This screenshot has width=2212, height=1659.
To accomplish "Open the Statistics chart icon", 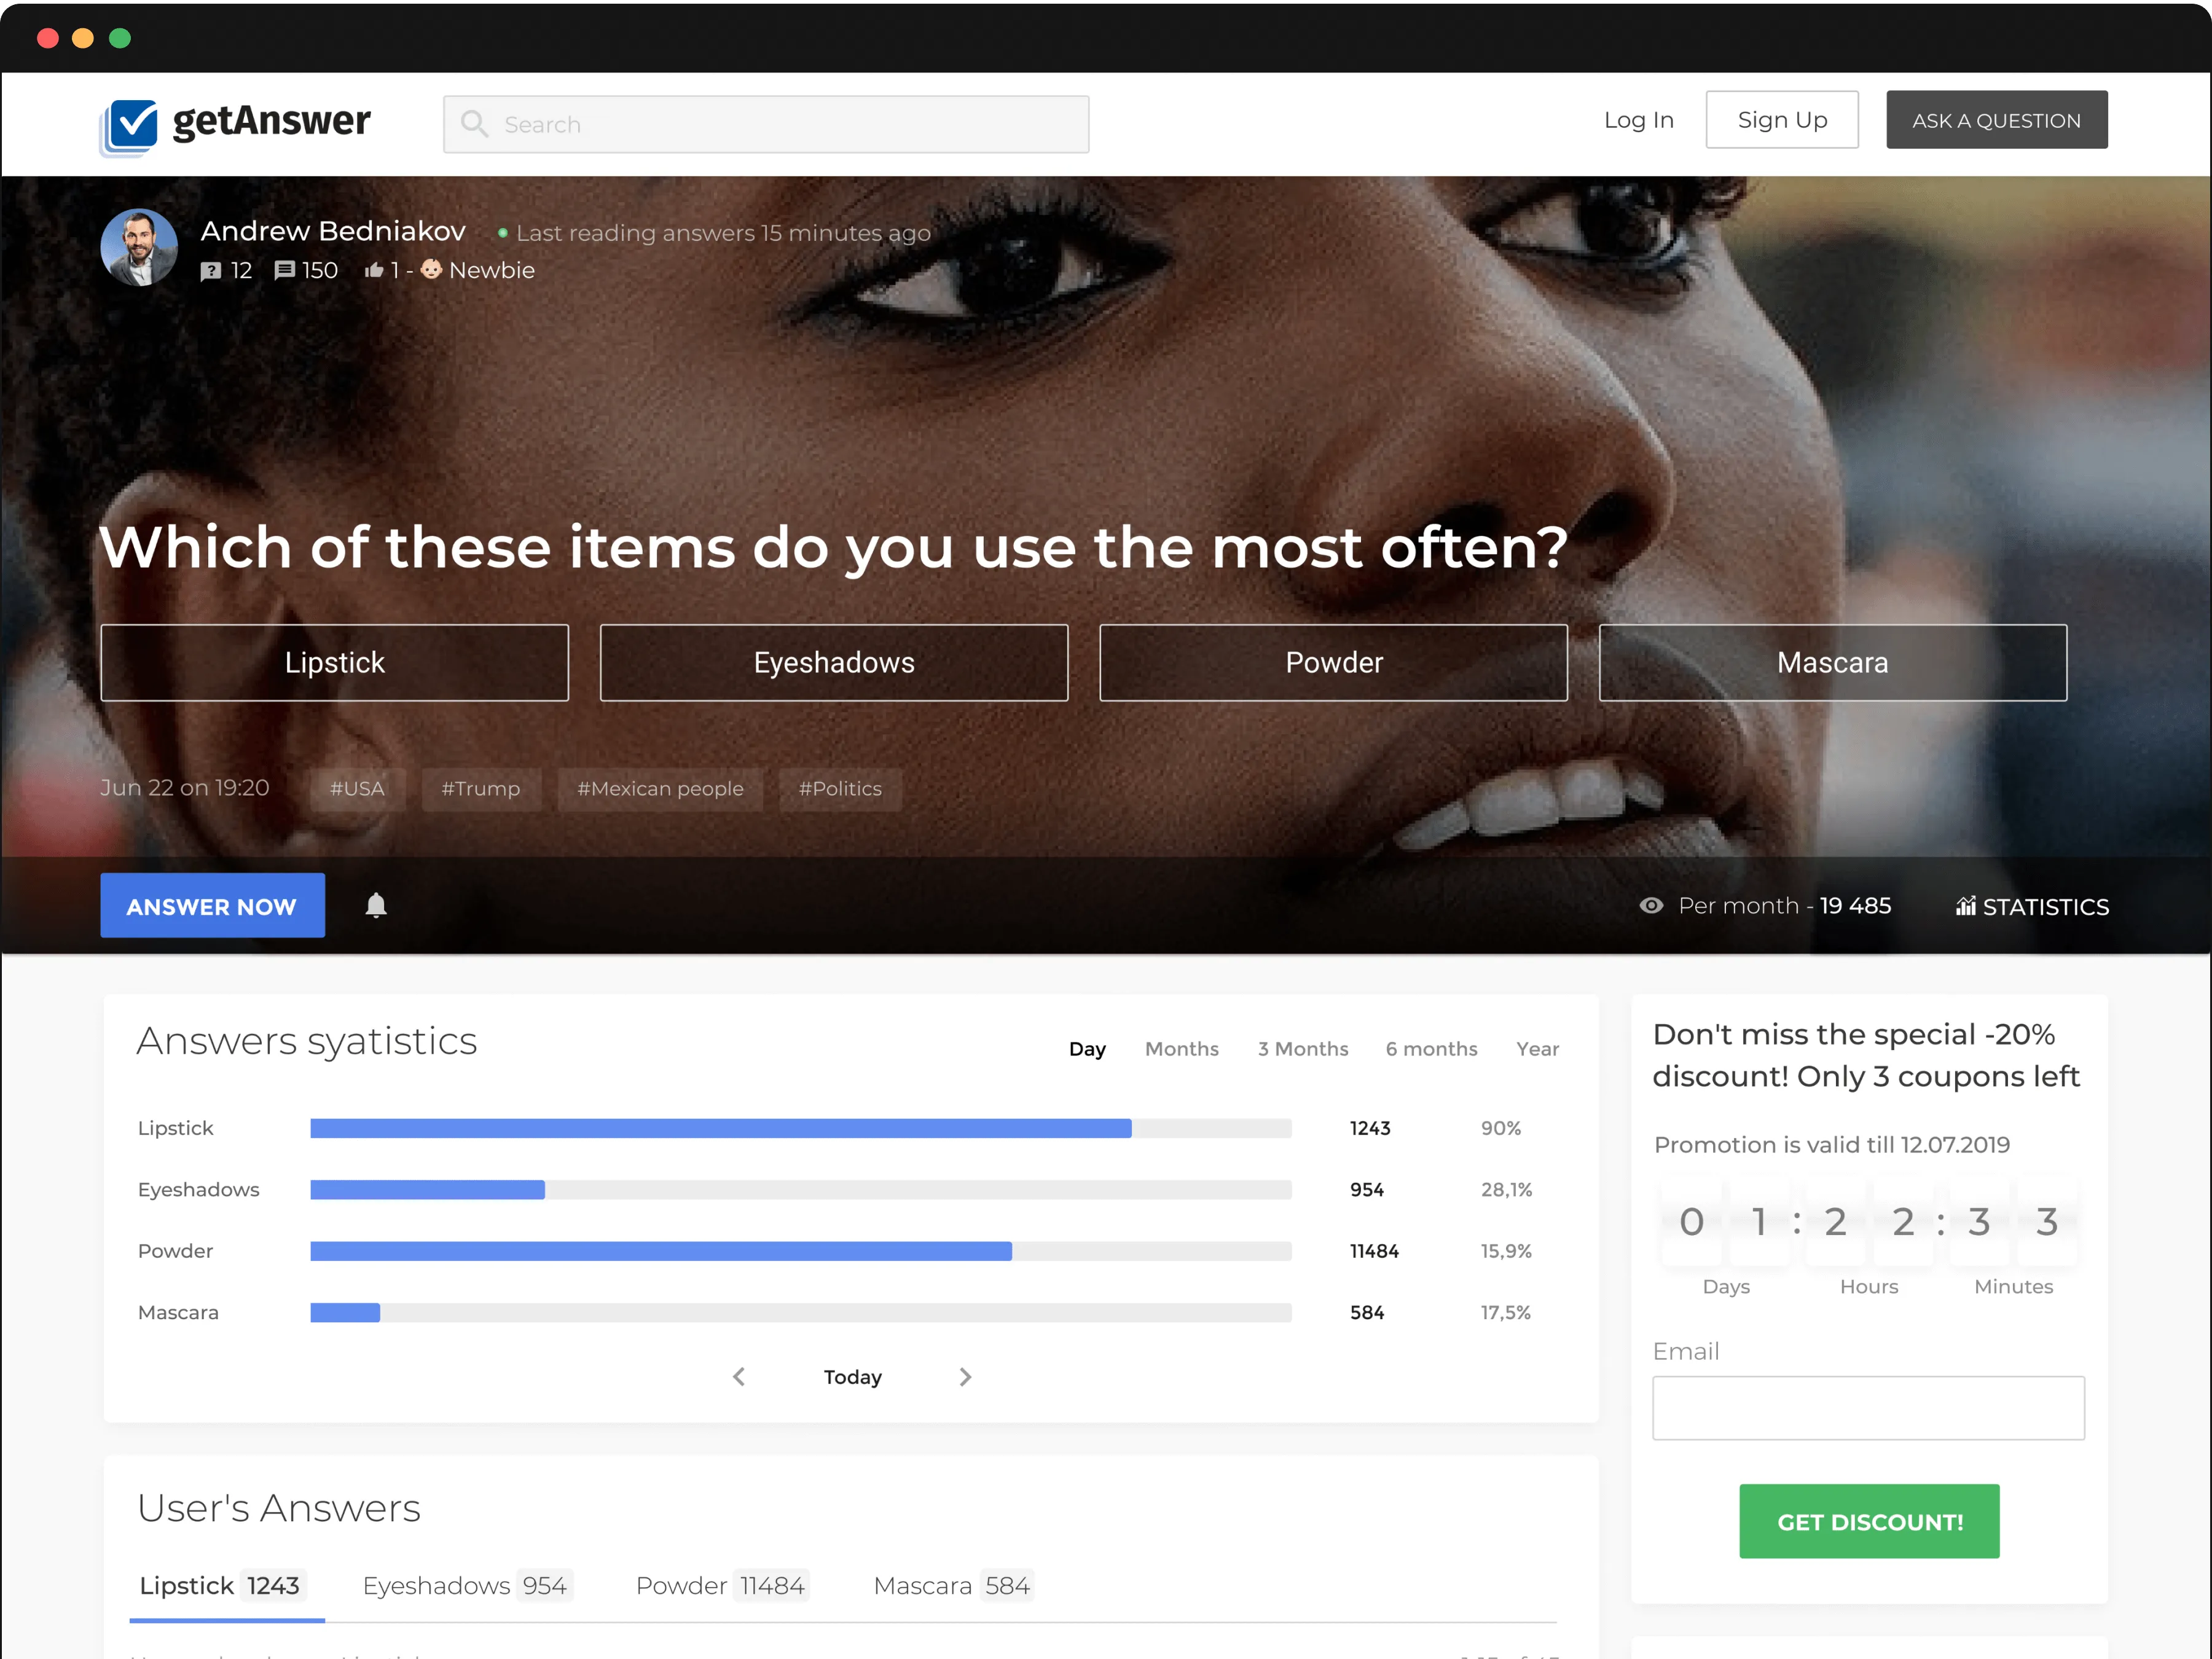I will pyautogui.click(x=1965, y=906).
